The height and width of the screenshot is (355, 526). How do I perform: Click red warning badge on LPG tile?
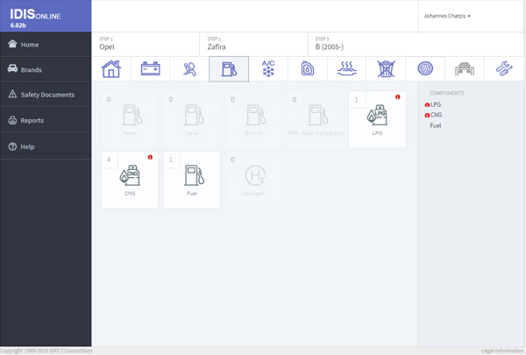[x=397, y=97]
